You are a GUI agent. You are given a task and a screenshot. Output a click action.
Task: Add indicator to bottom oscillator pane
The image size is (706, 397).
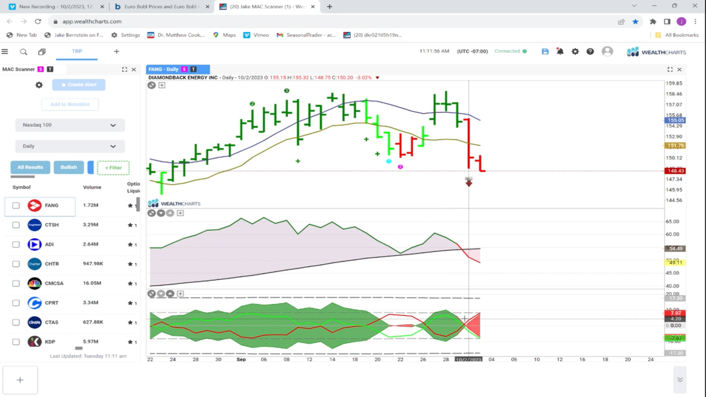point(180,294)
